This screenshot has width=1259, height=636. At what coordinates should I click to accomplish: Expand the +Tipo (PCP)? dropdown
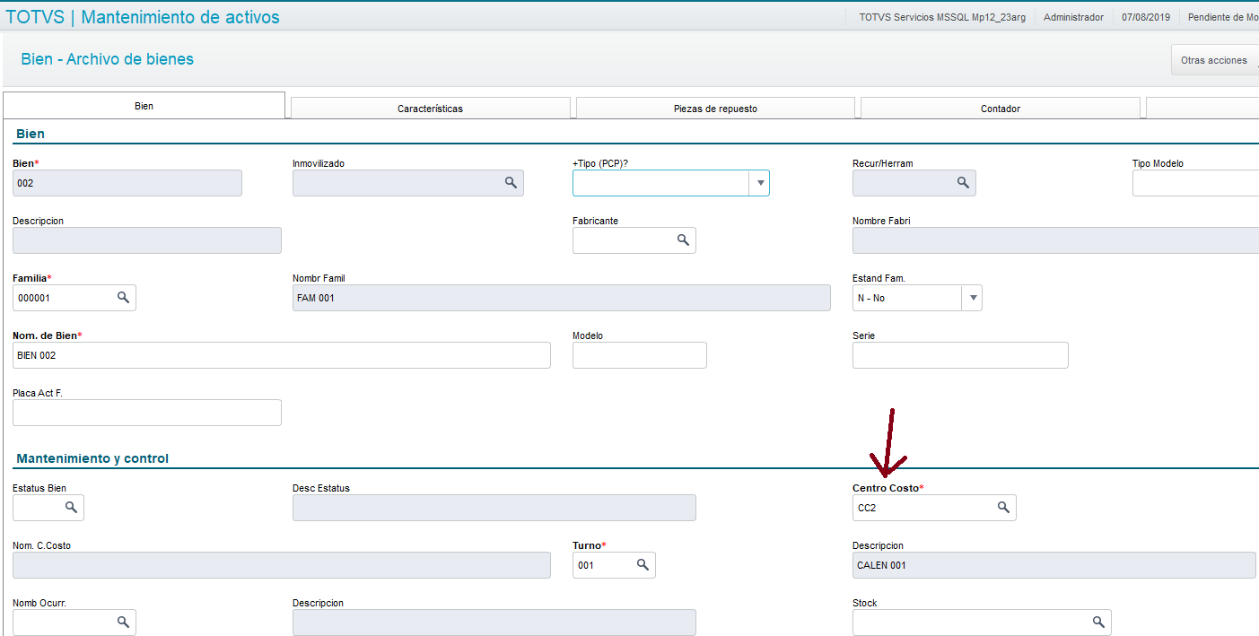[x=760, y=183]
